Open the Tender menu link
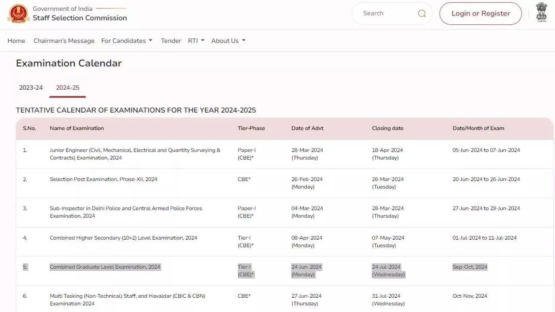Image resolution: width=555 pixels, height=312 pixels. 171,41
